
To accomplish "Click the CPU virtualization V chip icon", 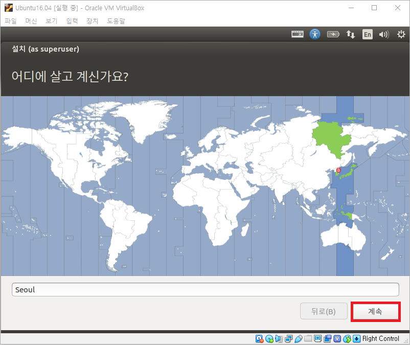I will pos(337,339).
